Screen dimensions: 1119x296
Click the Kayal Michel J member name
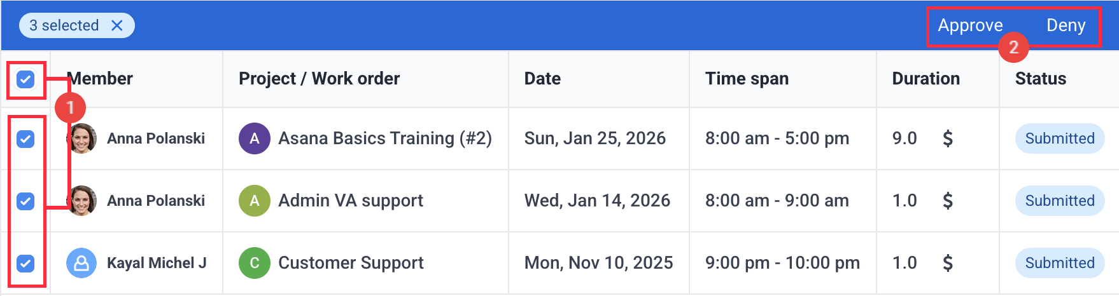tap(157, 263)
